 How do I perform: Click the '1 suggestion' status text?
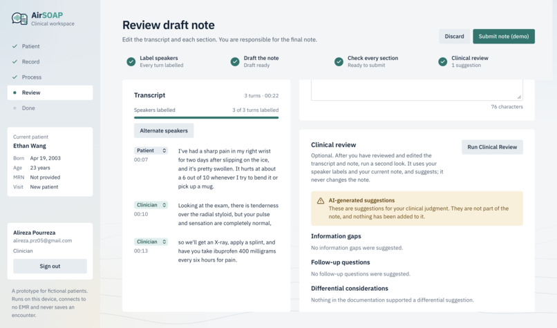pyautogui.click(x=466, y=66)
